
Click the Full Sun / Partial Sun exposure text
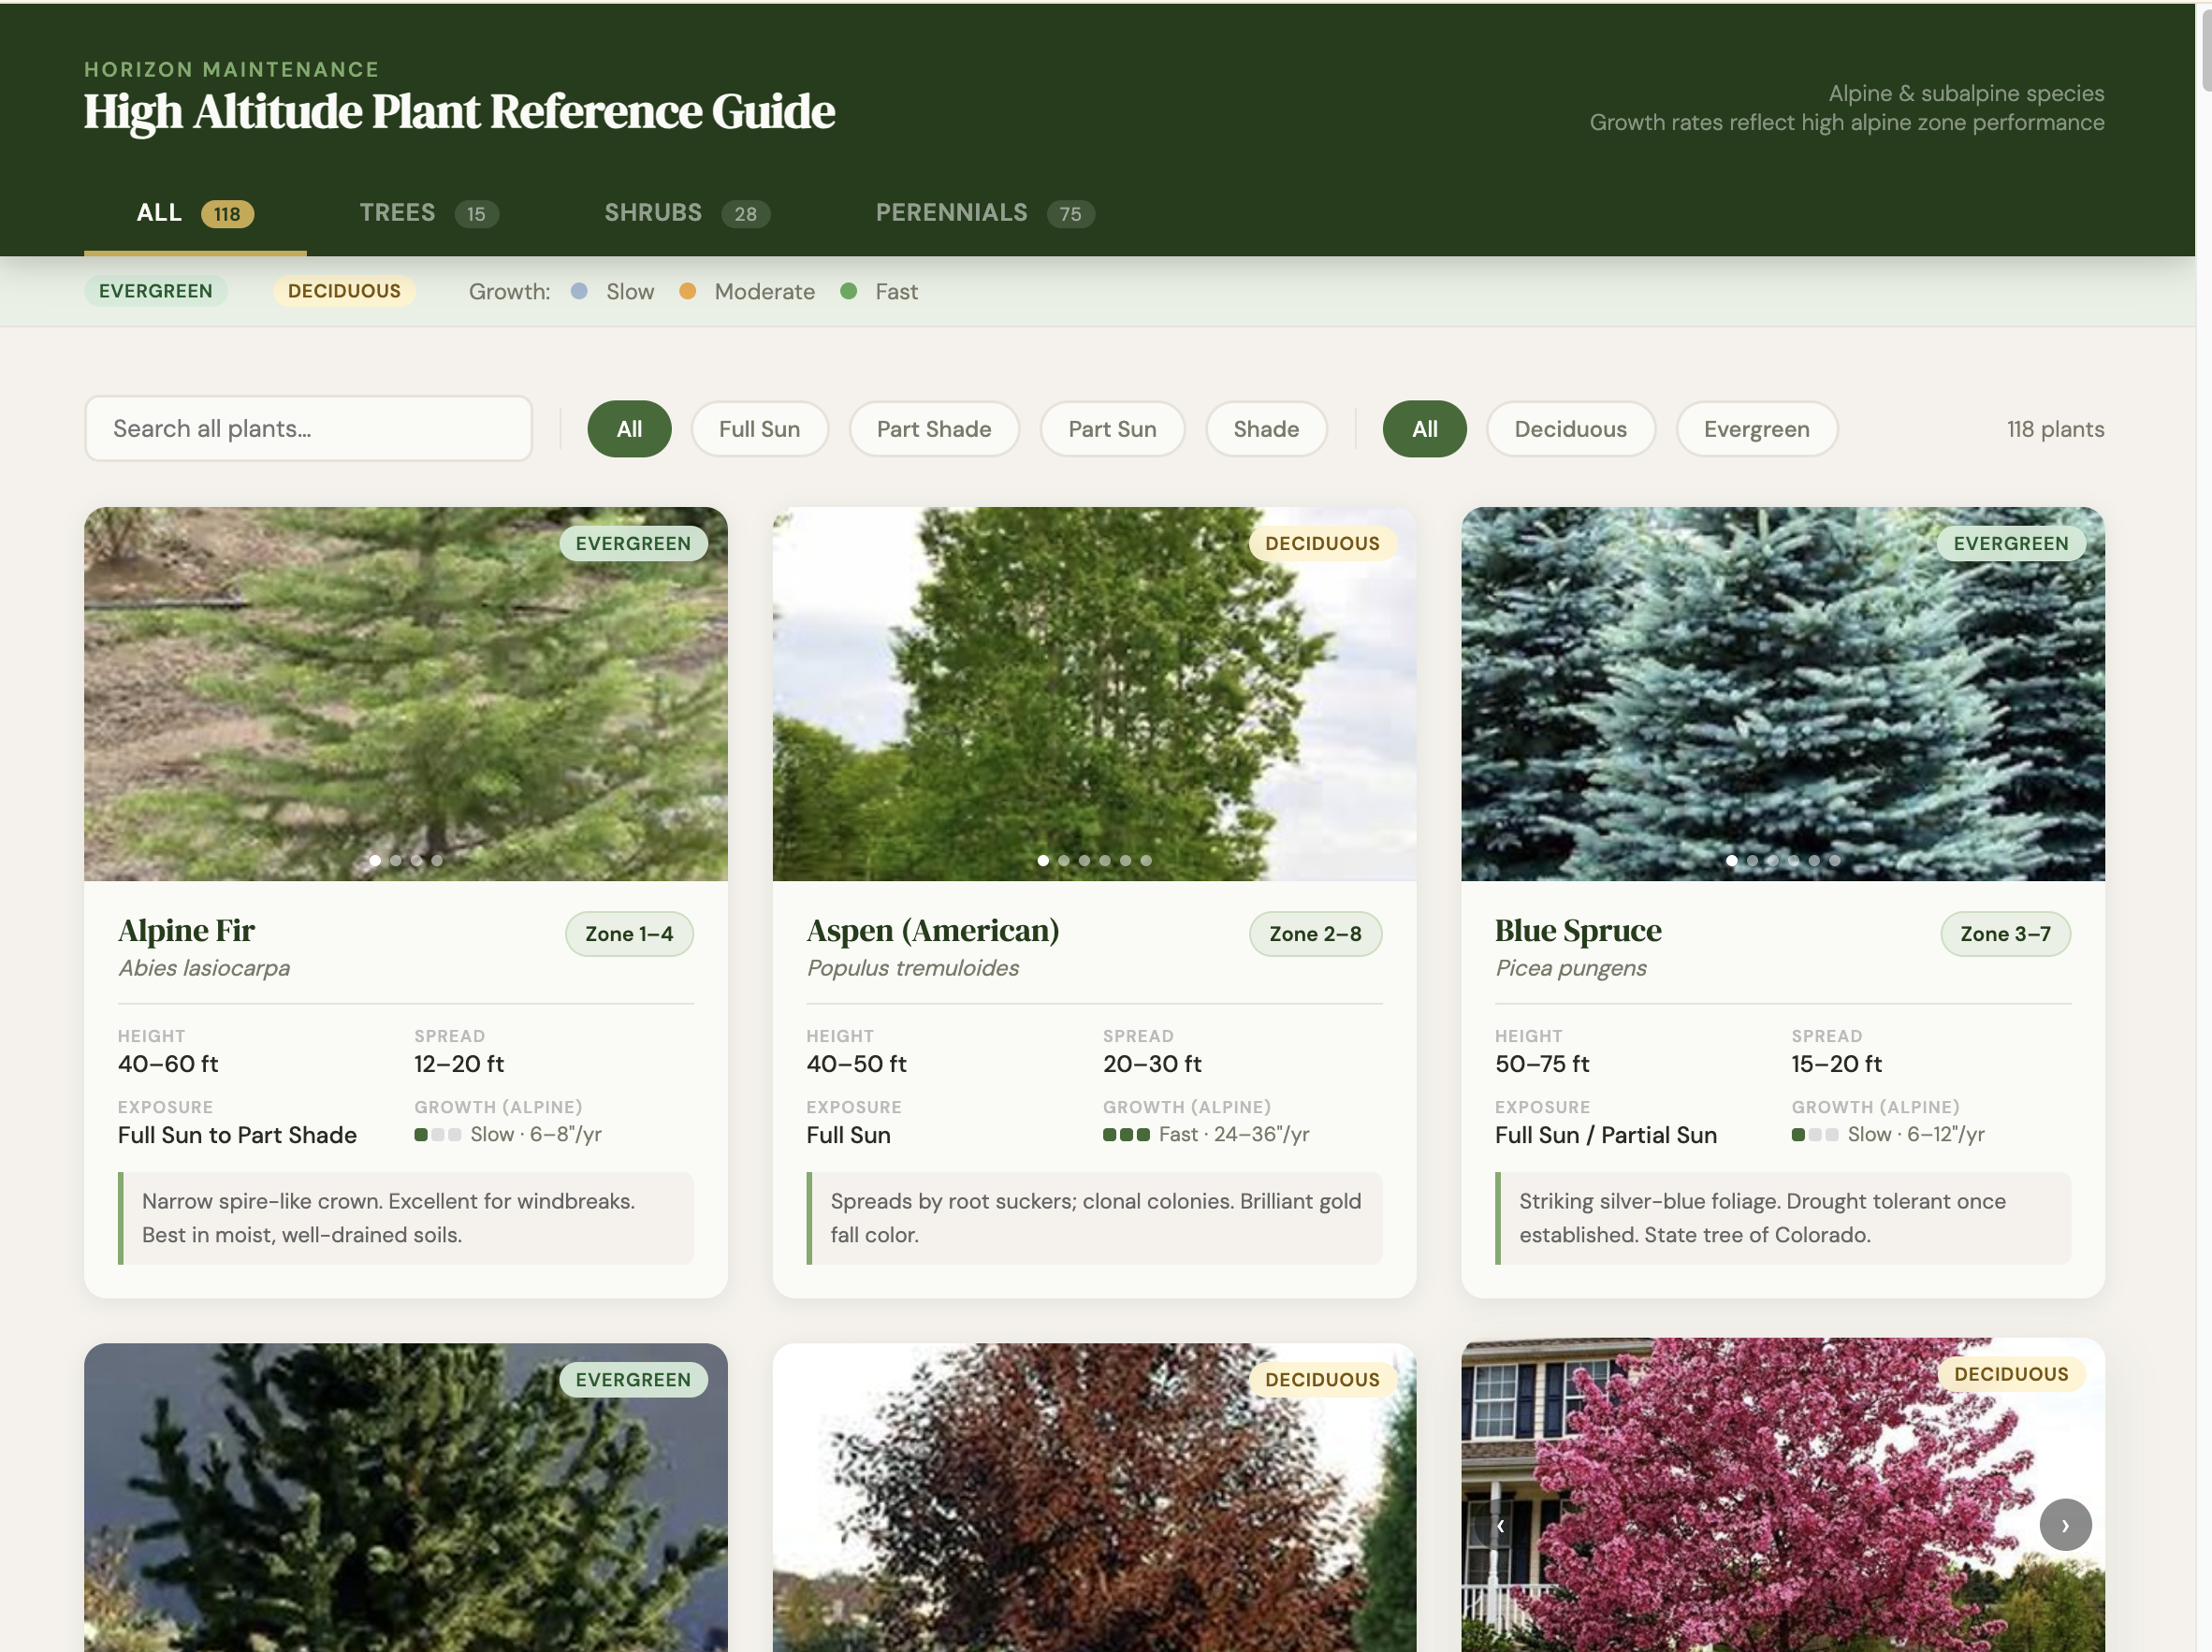click(1606, 1135)
